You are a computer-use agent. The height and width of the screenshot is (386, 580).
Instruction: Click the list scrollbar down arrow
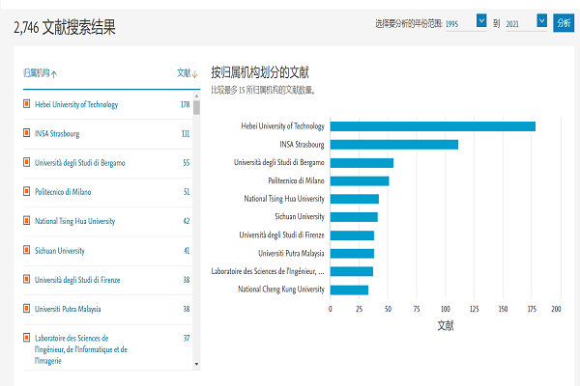pos(196,364)
